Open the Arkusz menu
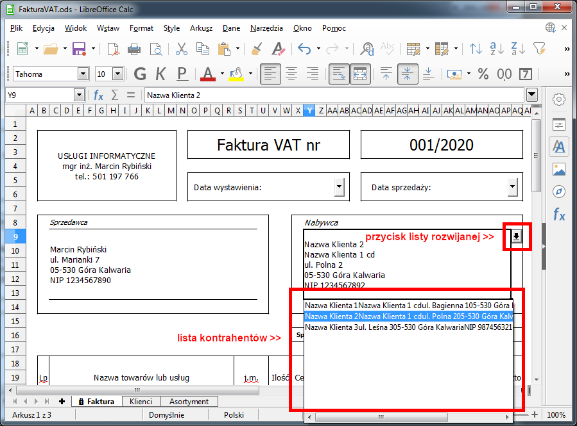 pos(200,28)
